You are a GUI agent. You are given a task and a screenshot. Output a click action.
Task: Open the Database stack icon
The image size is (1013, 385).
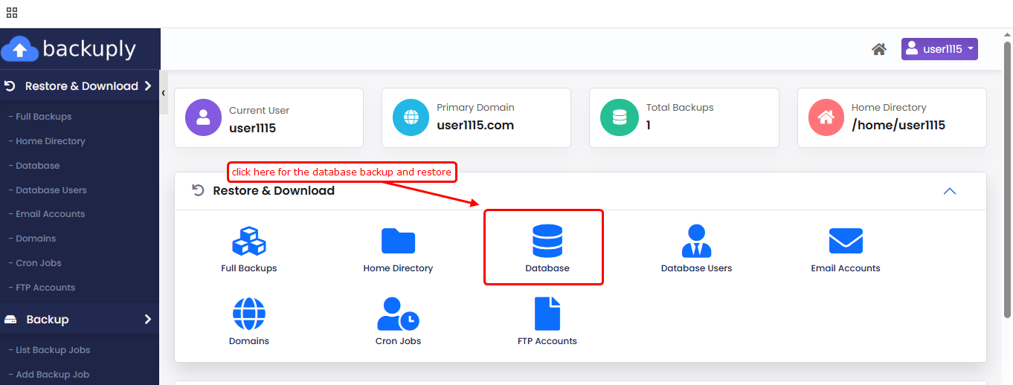pos(547,242)
